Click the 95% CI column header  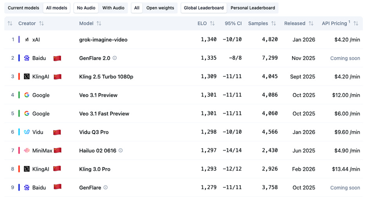point(233,23)
